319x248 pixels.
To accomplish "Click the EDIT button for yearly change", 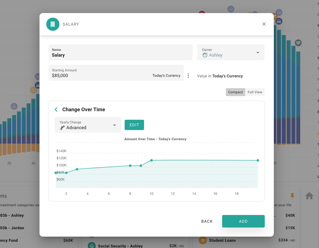I will 134,125.
